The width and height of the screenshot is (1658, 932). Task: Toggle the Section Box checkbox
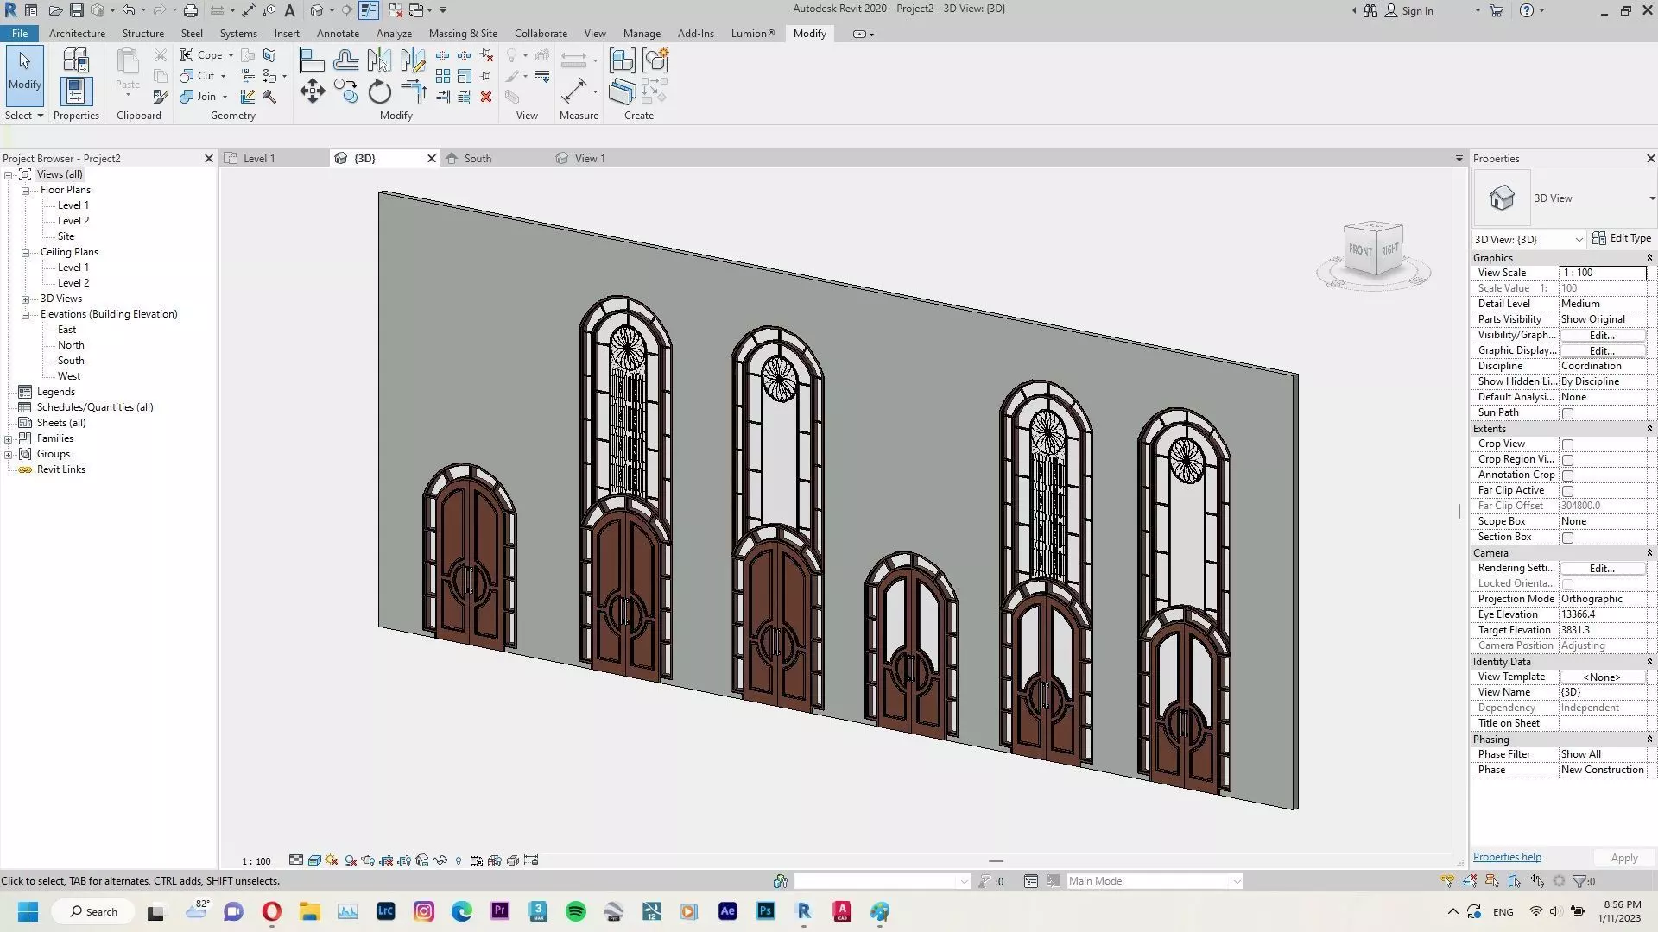(x=1567, y=538)
